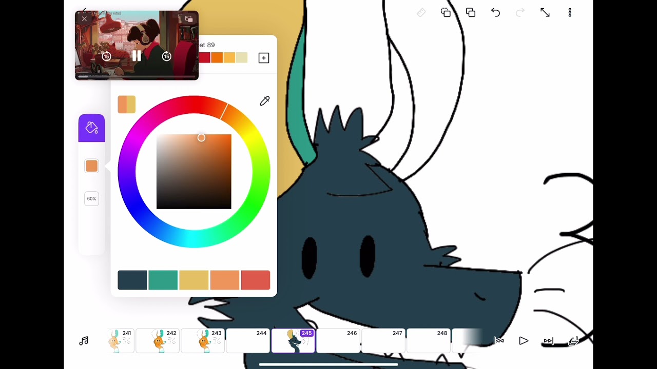
Task: Pick a color with the eyedropper
Action: pos(264,101)
